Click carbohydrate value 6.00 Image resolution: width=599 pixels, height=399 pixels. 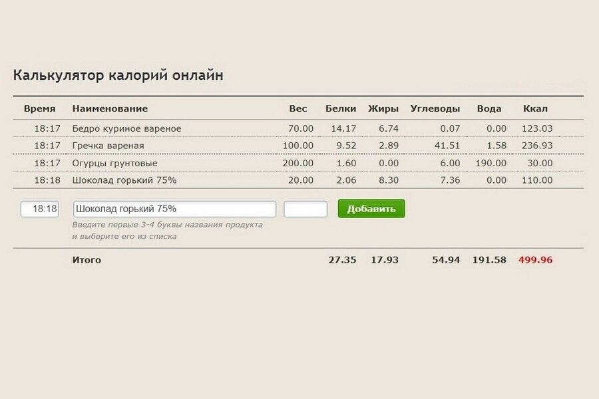tap(450, 164)
